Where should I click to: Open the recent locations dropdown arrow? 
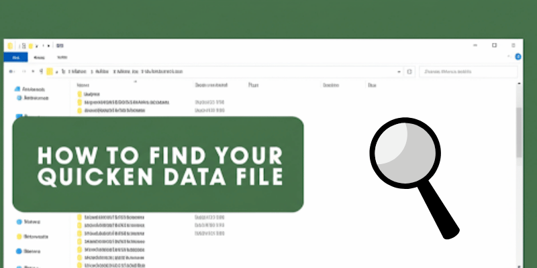[33, 72]
